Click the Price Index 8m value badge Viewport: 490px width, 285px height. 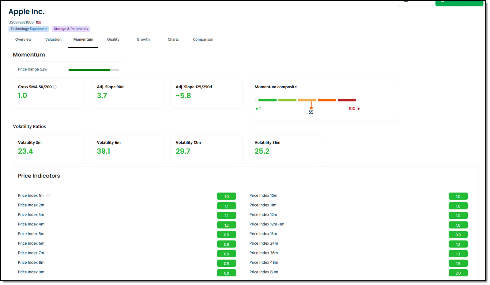coord(226,263)
